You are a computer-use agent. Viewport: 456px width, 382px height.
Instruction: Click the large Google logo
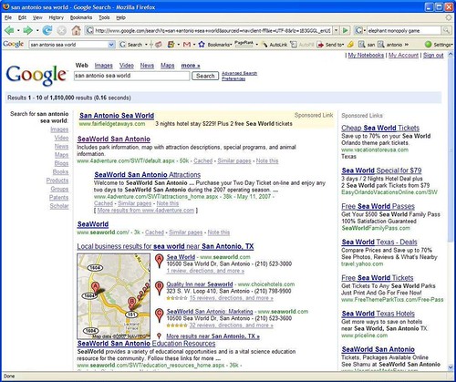pyautogui.click(x=36, y=75)
